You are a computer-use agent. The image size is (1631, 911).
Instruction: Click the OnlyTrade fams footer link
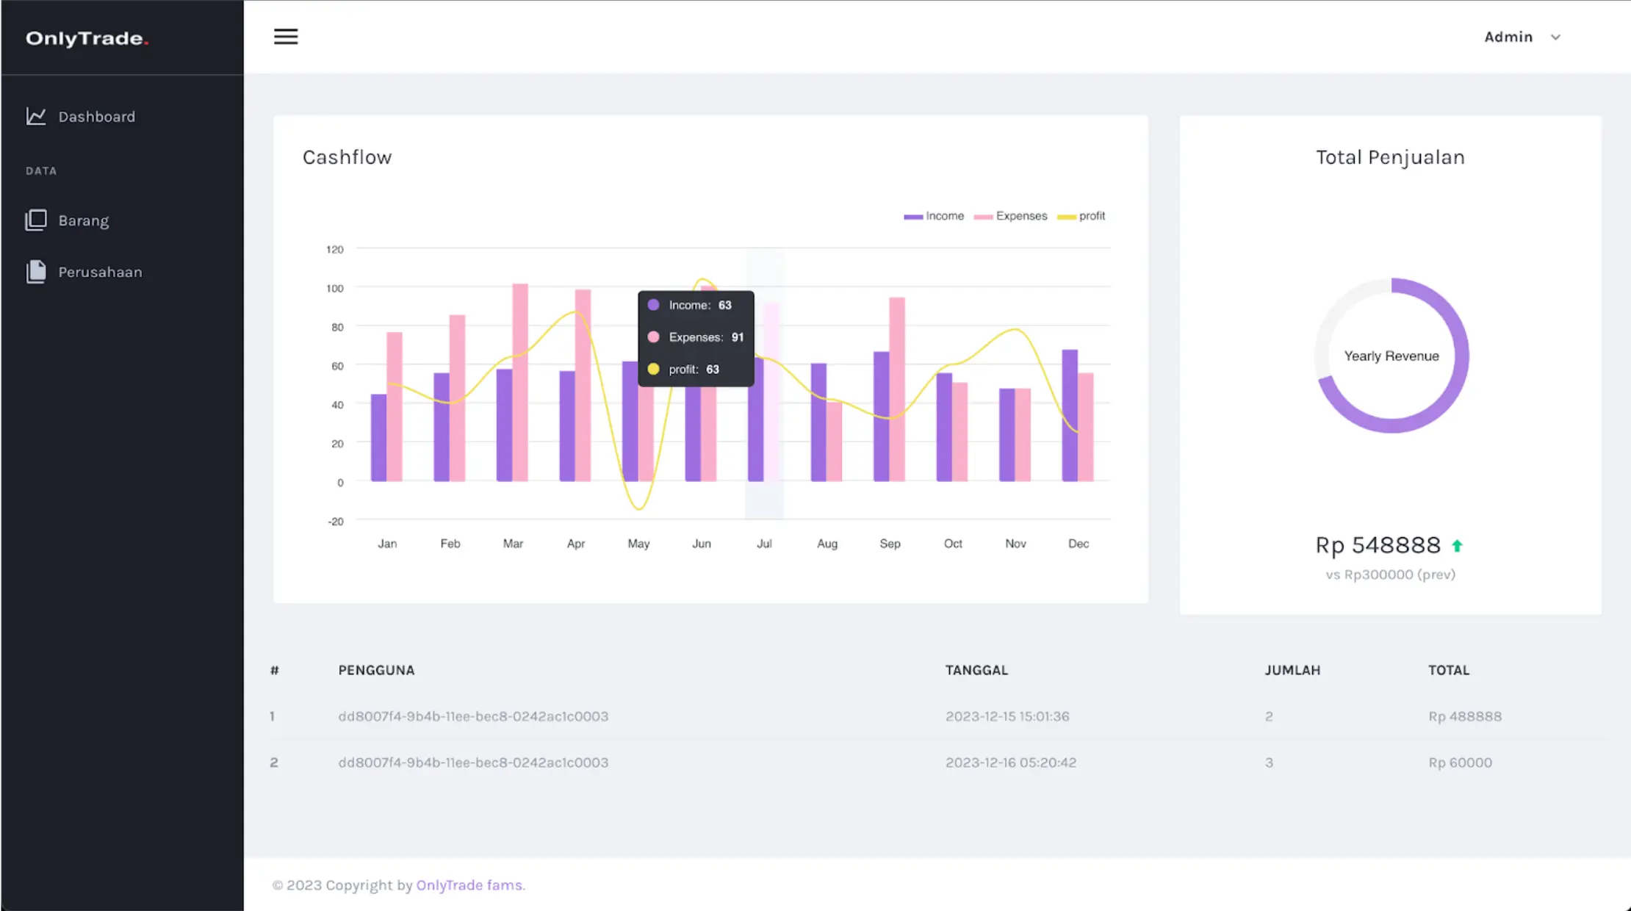tap(470, 885)
